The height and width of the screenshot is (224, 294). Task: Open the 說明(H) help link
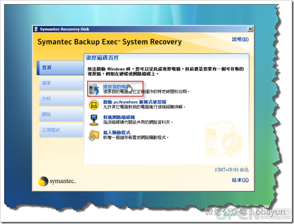click(x=240, y=39)
